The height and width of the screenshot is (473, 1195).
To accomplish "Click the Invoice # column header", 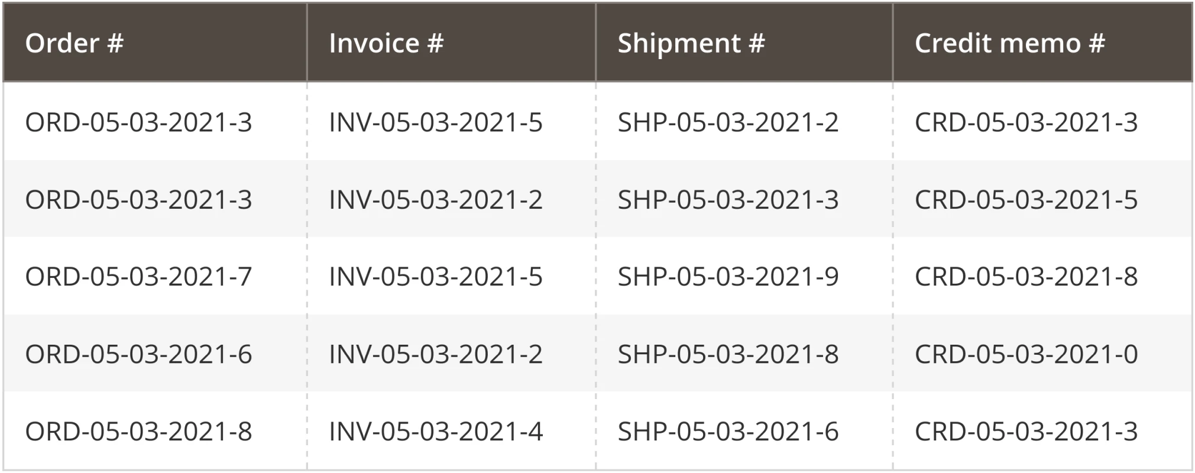I will 386,43.
